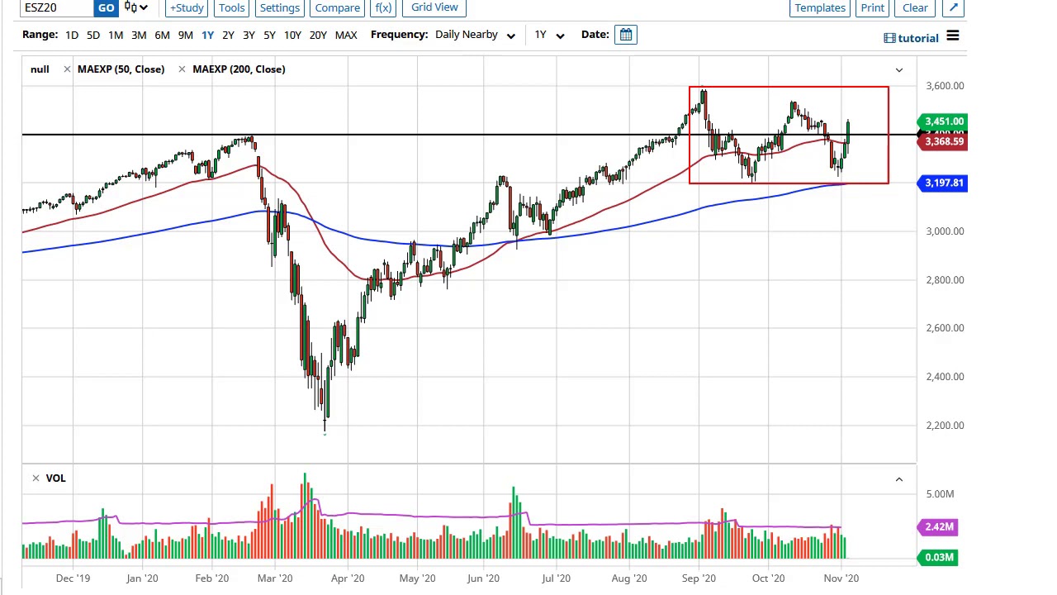The width and height of the screenshot is (1057, 595).
Task: Set range to MAX
Action: [x=346, y=35]
